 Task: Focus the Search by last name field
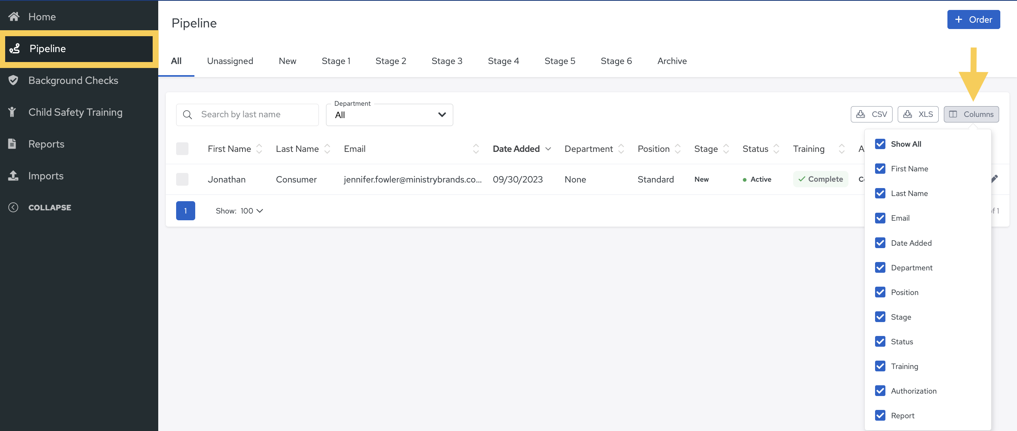point(247,115)
